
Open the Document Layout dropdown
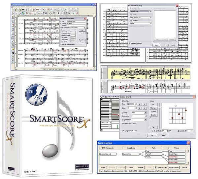pos(150,11)
